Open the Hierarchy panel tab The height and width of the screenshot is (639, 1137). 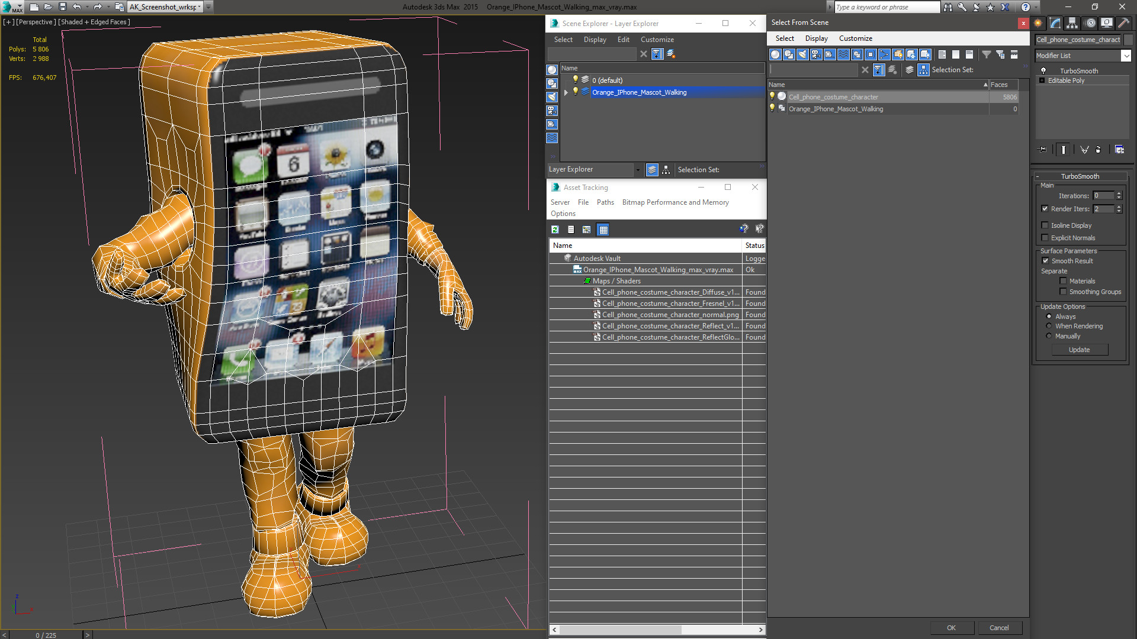(1072, 23)
